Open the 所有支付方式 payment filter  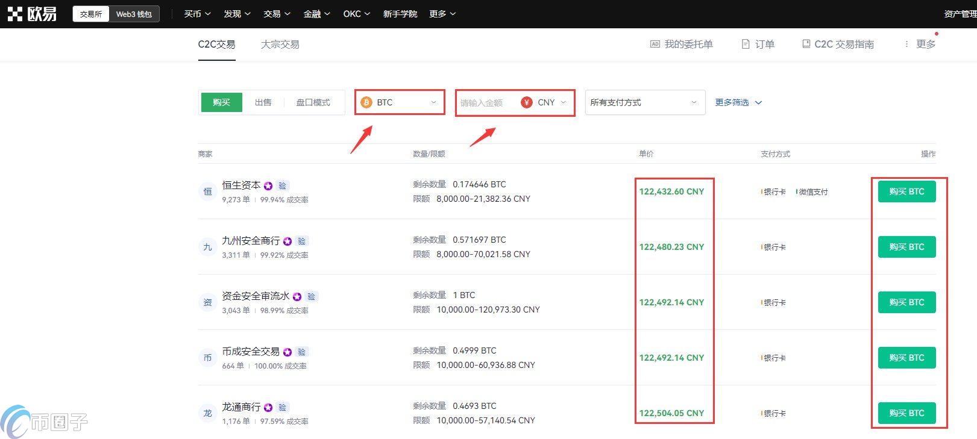[645, 102]
